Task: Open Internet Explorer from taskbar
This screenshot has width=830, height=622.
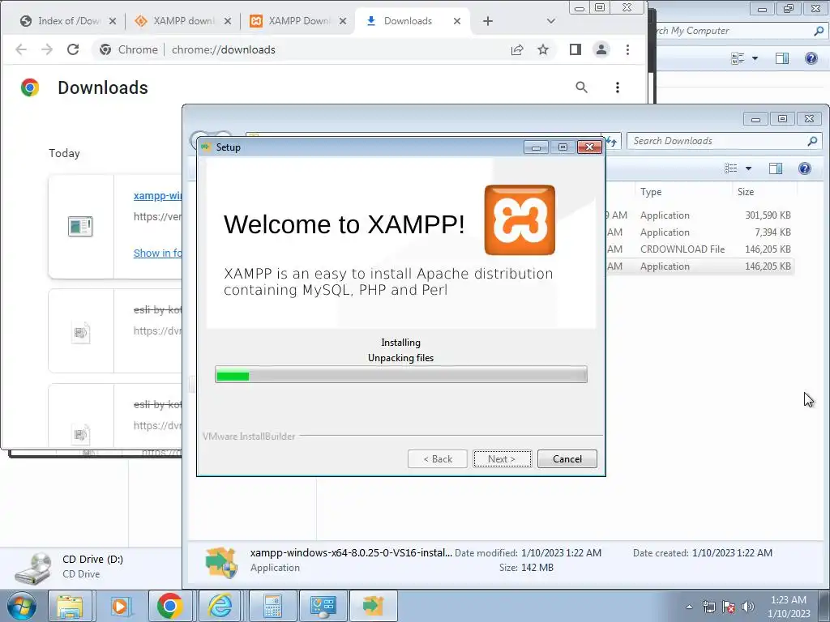Action: coord(220,606)
